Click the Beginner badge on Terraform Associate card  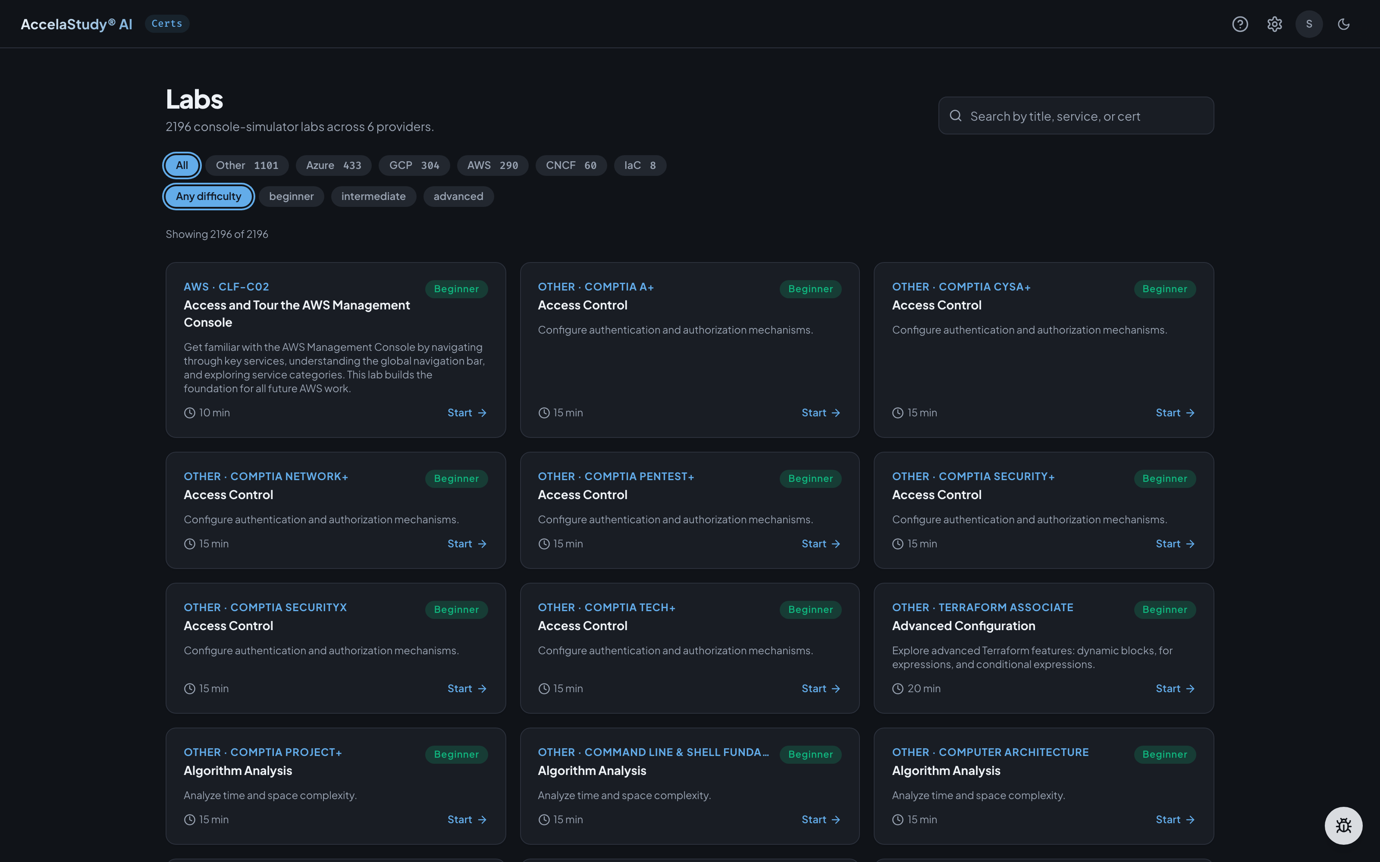pyautogui.click(x=1164, y=609)
